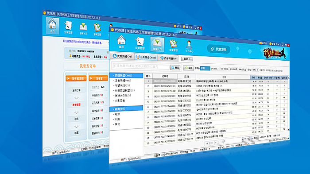
Task: Click the 订单号 column header
Action: 165,76
